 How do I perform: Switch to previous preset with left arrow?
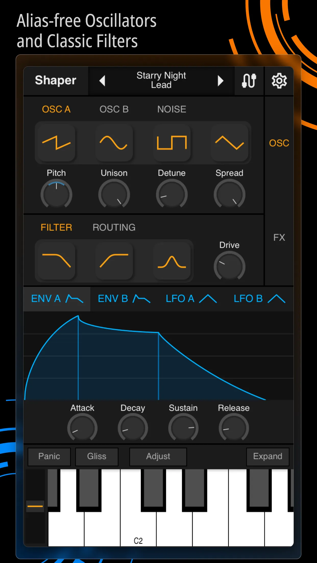[102, 81]
